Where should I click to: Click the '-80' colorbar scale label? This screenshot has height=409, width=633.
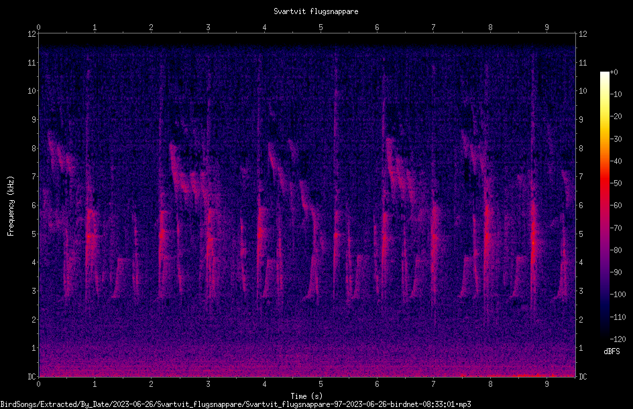tap(616, 250)
